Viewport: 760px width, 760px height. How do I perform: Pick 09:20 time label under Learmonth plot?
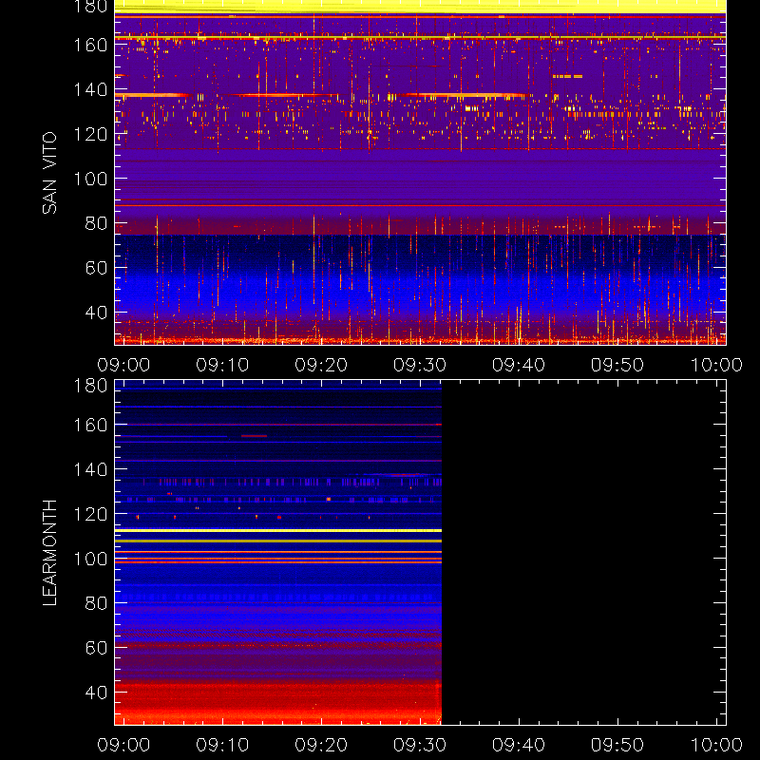321,745
